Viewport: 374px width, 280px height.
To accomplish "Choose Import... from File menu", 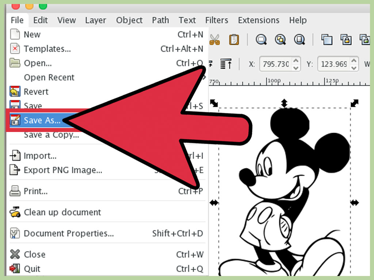I will [x=107, y=156].
